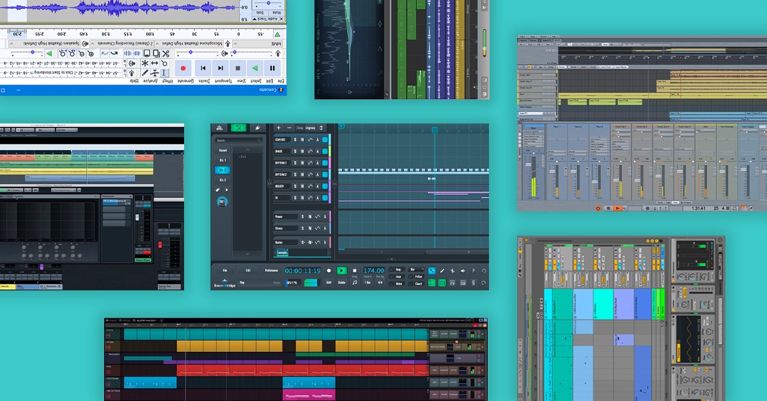Open the mixer meter icon atop SoundBridge browser
Screen dimensions: 767x401
tap(219, 127)
